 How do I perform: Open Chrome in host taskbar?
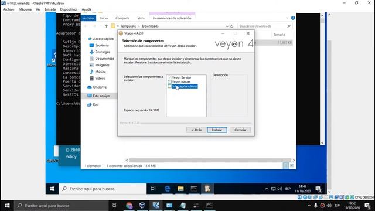tap(129, 206)
